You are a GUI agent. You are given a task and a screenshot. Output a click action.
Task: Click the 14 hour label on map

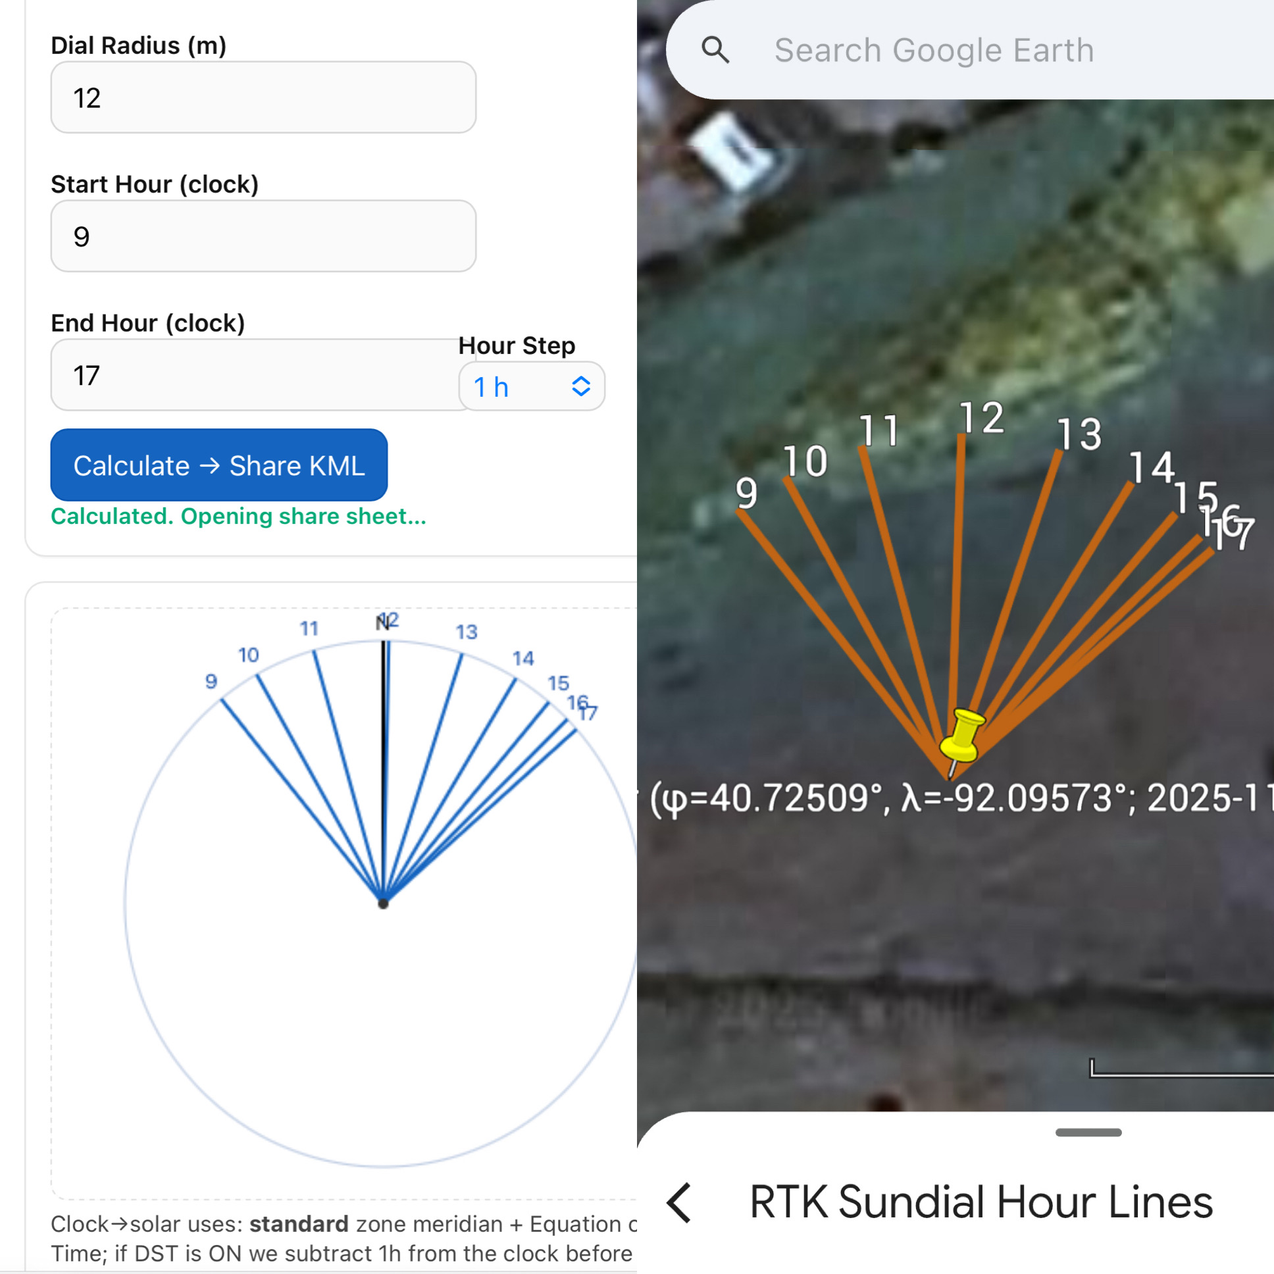click(1152, 467)
